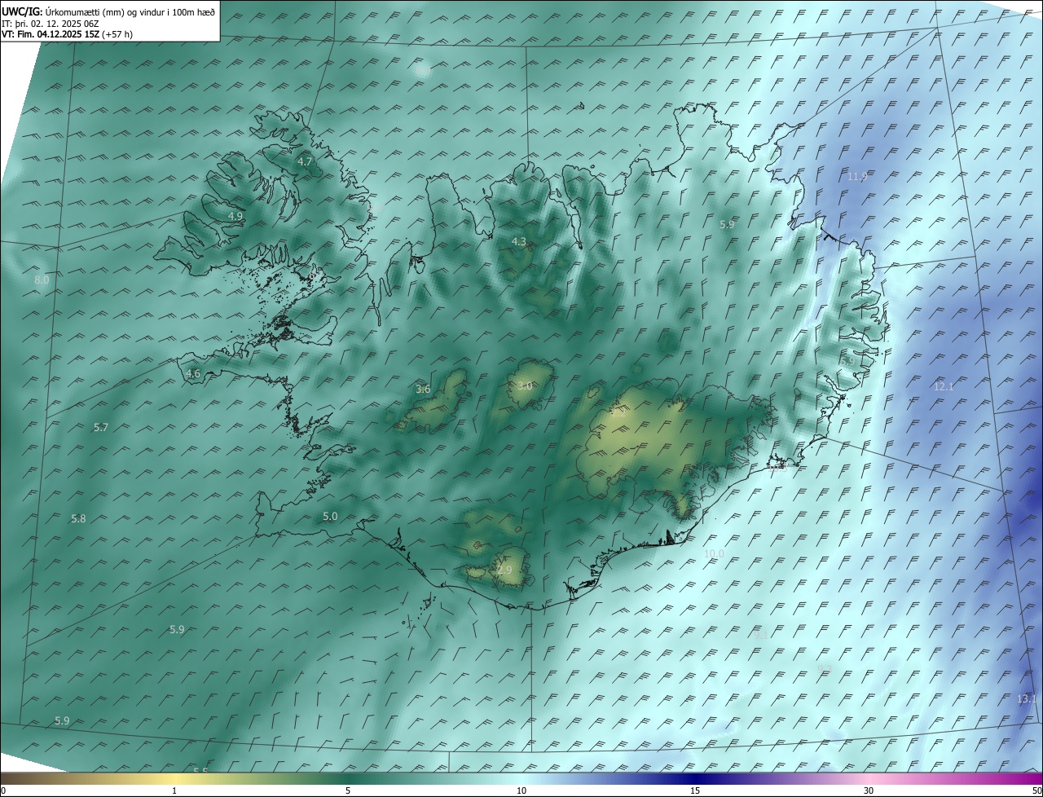Viewport: 1043px width, 797px height.
Task: Click the color scale tick labeled 15
Action: [695, 790]
